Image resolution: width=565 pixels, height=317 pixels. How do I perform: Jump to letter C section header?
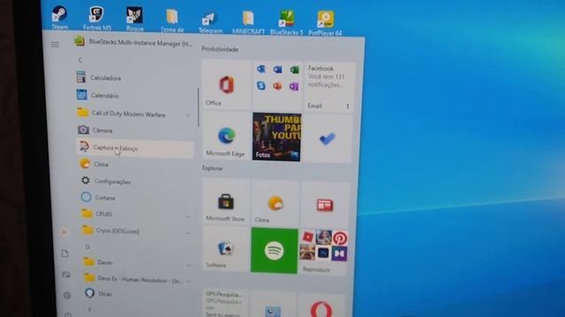pyautogui.click(x=80, y=60)
